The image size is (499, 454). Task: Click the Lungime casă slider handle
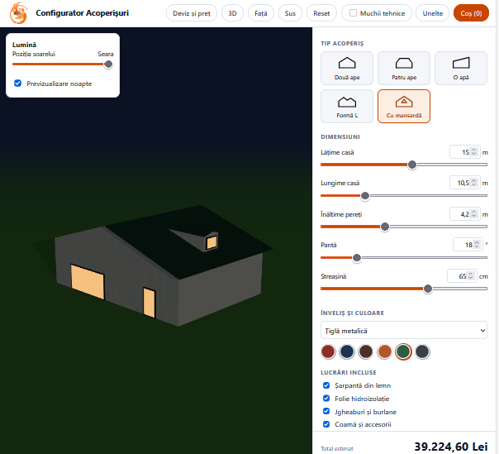click(365, 196)
